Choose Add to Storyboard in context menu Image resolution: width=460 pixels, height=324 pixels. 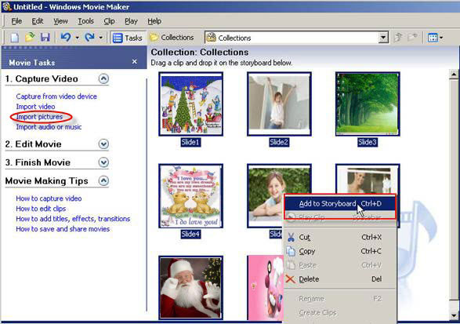point(340,203)
